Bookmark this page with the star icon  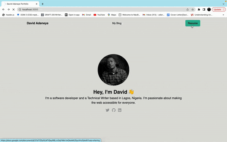[x=193, y=9]
